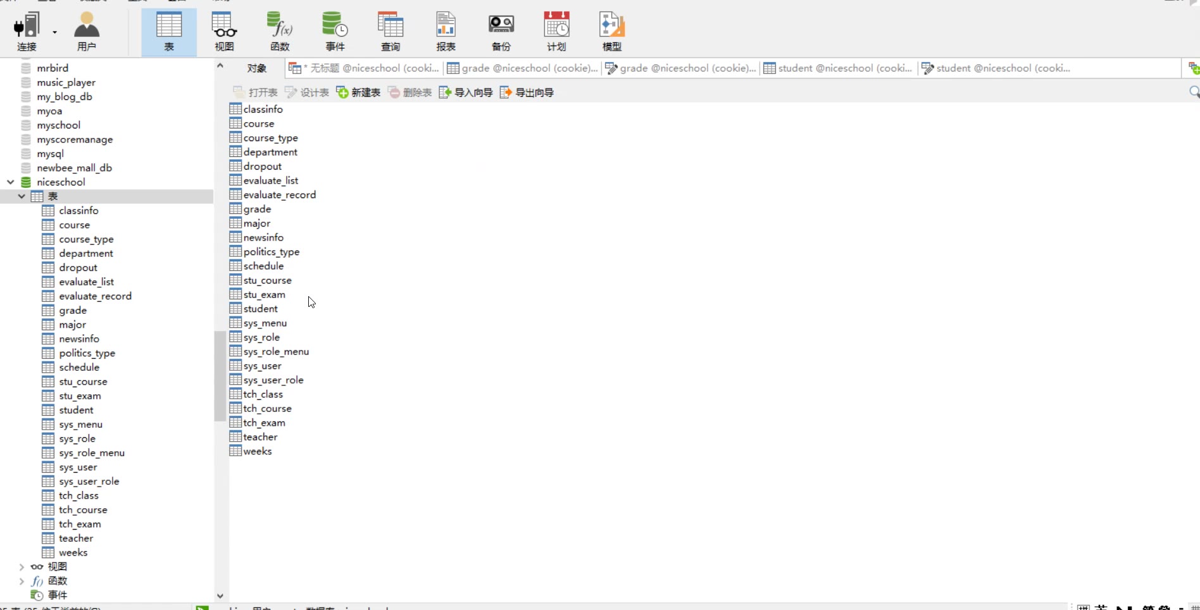Viewport: 1200px width, 610px height.
Task: Expand the 视图 node in the tree
Action: tap(22, 567)
